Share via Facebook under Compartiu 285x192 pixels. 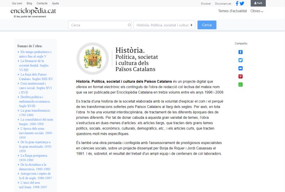click(240, 52)
